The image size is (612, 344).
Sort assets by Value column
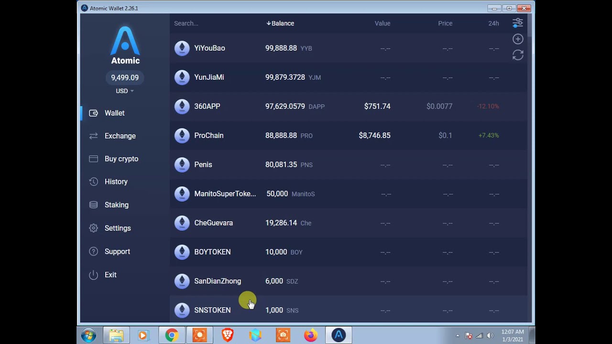pos(382,23)
